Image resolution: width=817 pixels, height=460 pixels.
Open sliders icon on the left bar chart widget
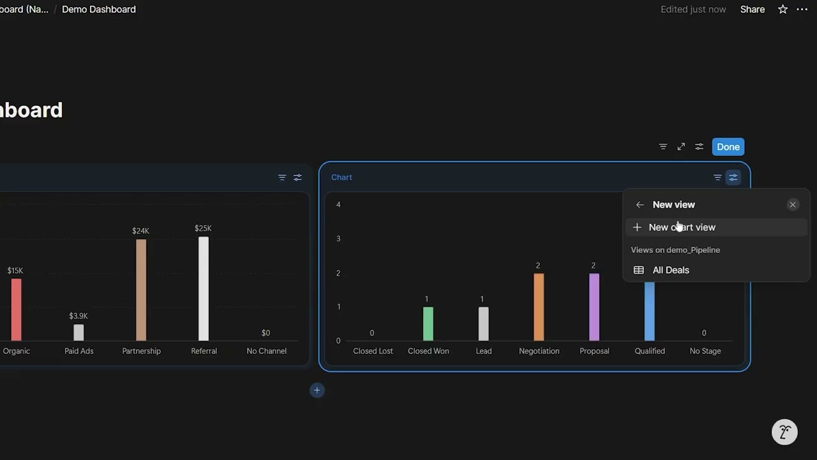tap(297, 177)
